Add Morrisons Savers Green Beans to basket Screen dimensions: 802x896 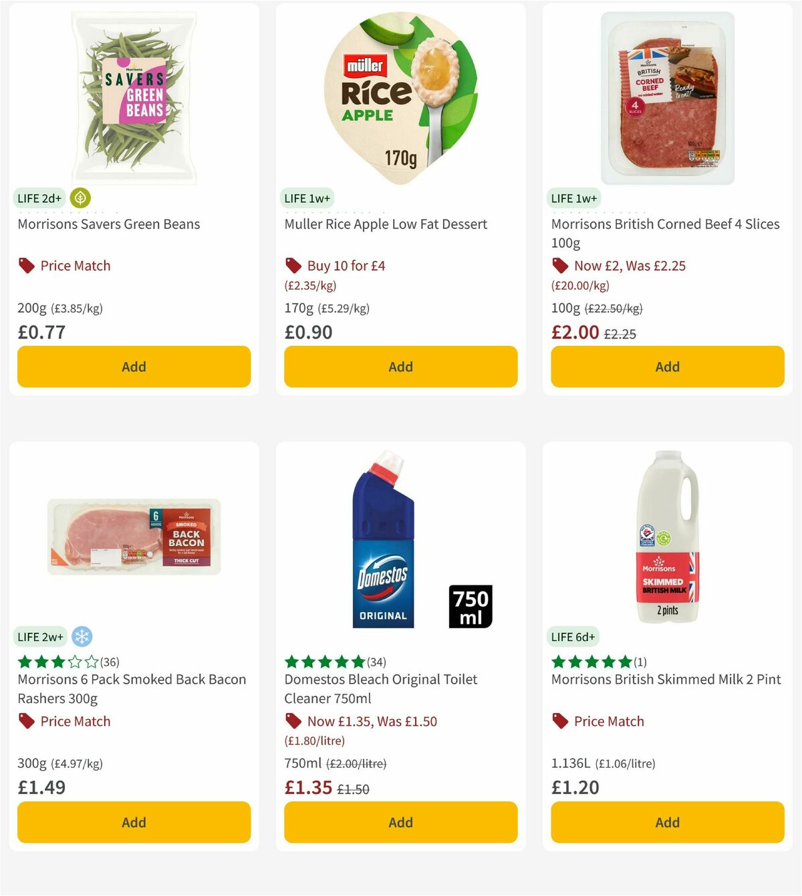[x=134, y=367]
